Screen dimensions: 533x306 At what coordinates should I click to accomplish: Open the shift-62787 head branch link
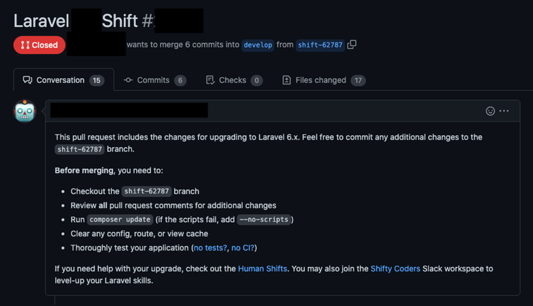[320, 45]
